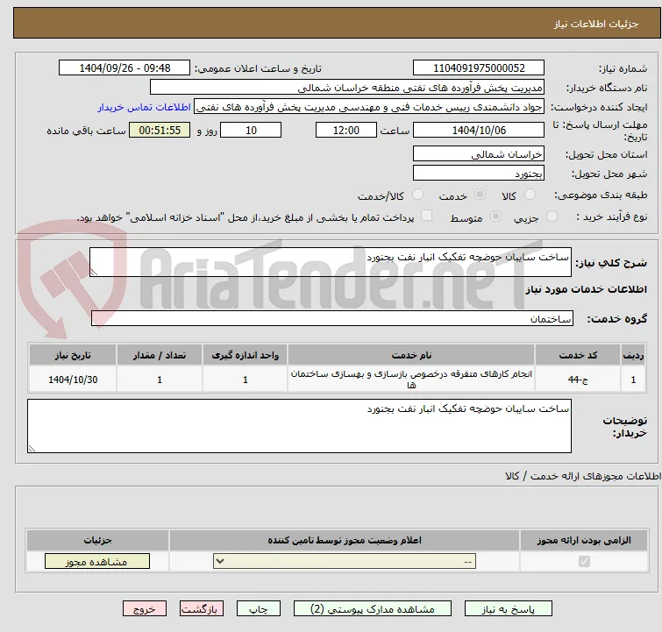Select the کالا radio button
This screenshot has height=632, width=662.
(530, 195)
